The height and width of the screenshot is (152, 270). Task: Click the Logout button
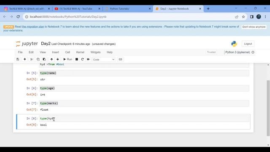coord(248,44)
